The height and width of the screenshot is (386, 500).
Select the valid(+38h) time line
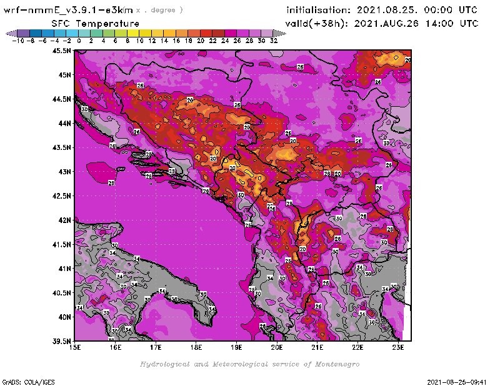click(x=382, y=24)
